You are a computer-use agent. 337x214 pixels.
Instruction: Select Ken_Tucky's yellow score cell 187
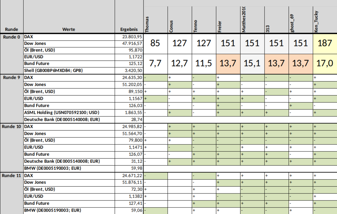pos(325,43)
